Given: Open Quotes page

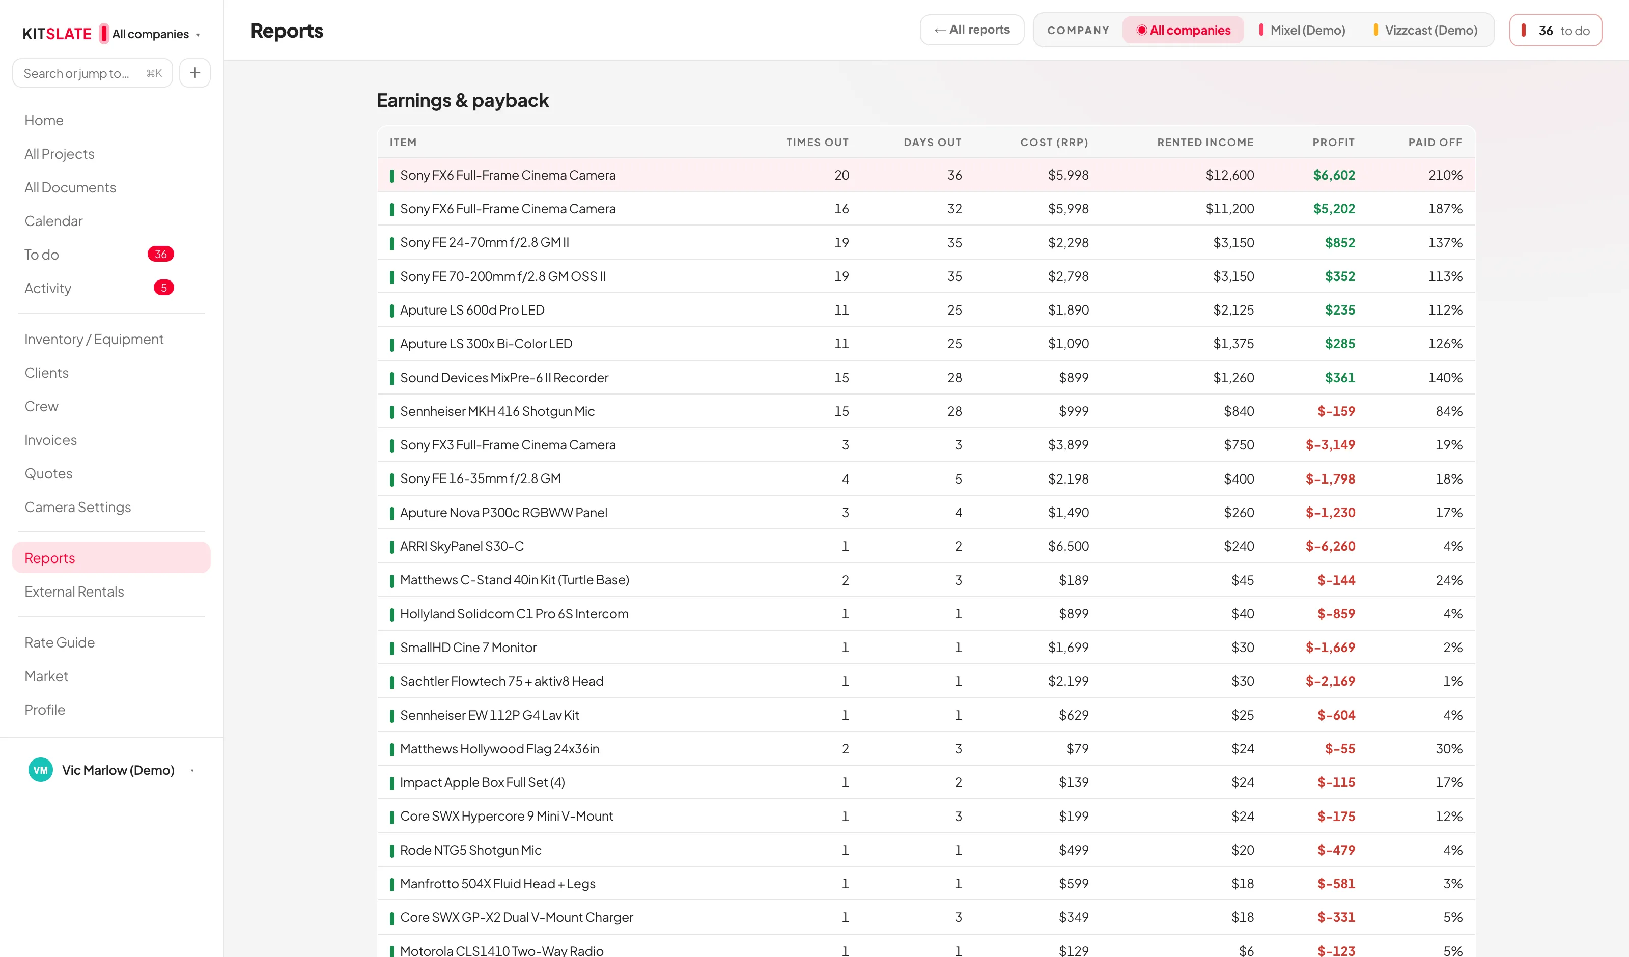Looking at the screenshot, I should click(48, 474).
